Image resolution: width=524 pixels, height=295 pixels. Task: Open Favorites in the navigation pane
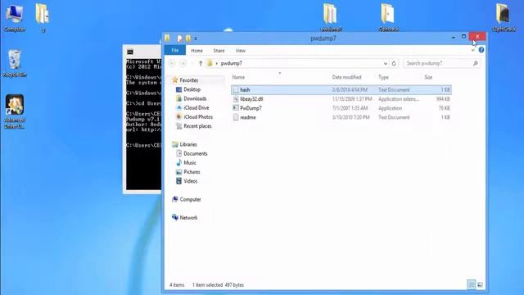[x=189, y=80]
